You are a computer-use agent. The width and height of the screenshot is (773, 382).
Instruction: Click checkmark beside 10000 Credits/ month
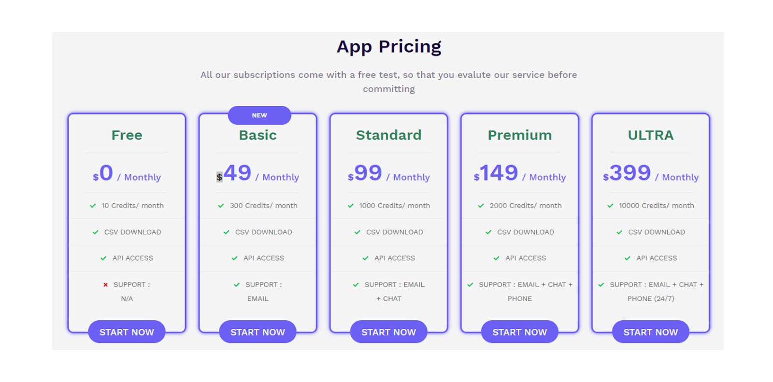[610, 206]
